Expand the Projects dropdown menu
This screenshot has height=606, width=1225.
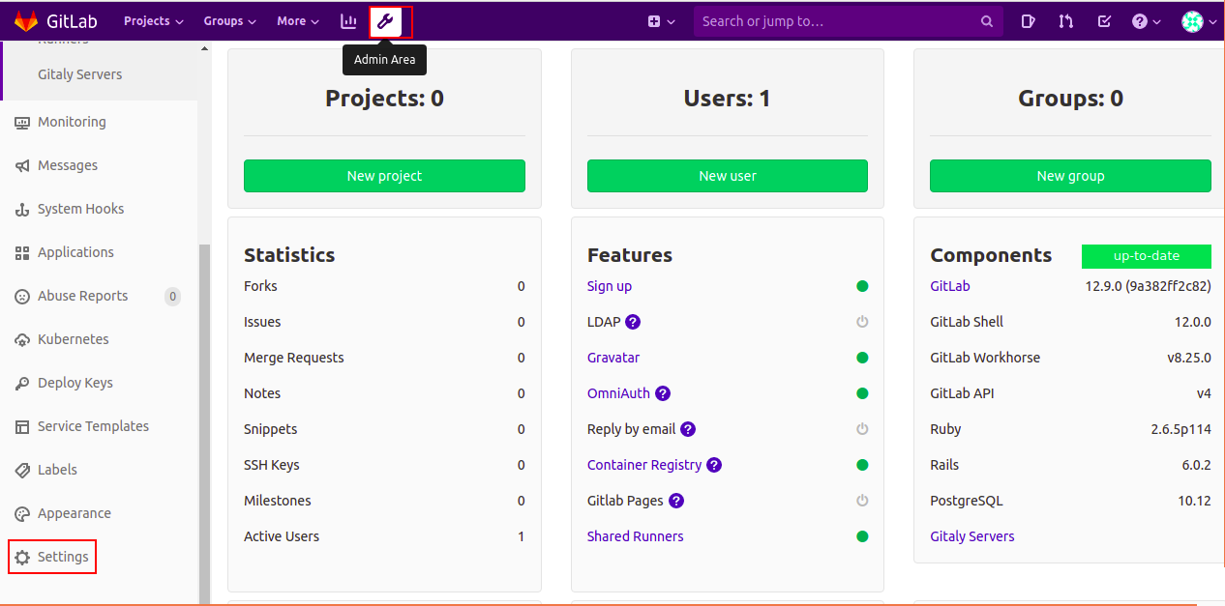153,21
